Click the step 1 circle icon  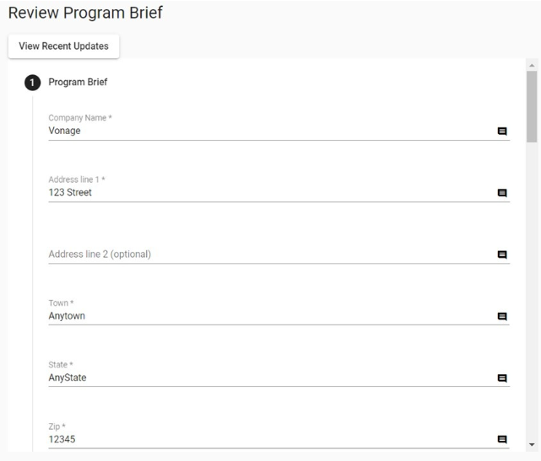[32, 83]
